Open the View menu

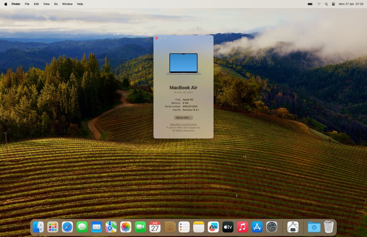tap(46, 4)
